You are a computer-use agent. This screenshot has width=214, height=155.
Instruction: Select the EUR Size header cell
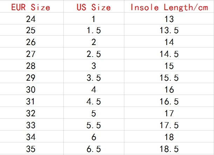[32, 7]
